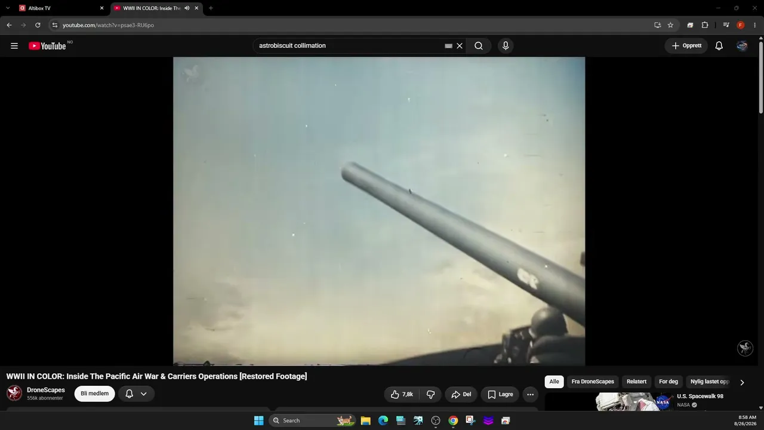Select the Nylig lastet opp chip

709,382
